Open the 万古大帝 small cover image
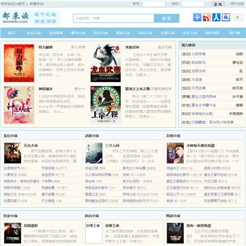The image size is (246, 246). [12, 153]
